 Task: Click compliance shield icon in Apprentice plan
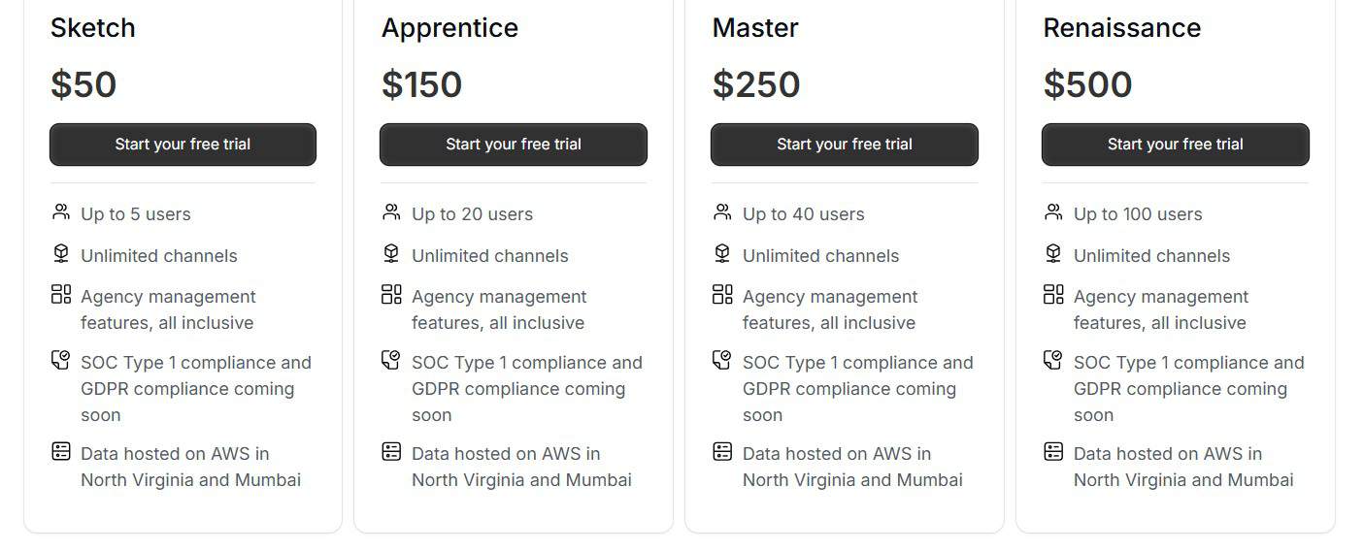click(391, 361)
